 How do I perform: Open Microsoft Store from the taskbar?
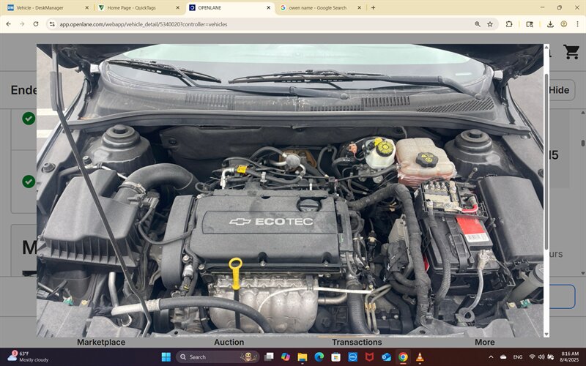coord(336,357)
